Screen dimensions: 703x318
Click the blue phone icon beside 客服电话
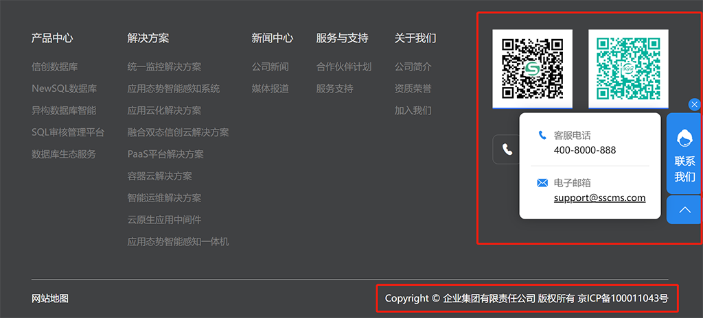(x=542, y=136)
